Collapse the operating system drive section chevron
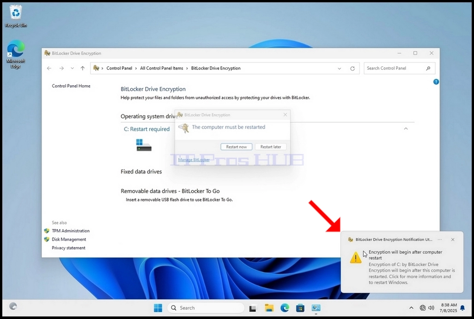474x319 pixels. click(406, 129)
